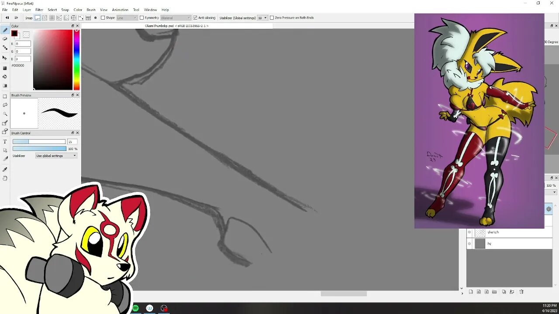The width and height of the screenshot is (559, 314).
Task: Enable curve snap guide
Action: pos(81,18)
